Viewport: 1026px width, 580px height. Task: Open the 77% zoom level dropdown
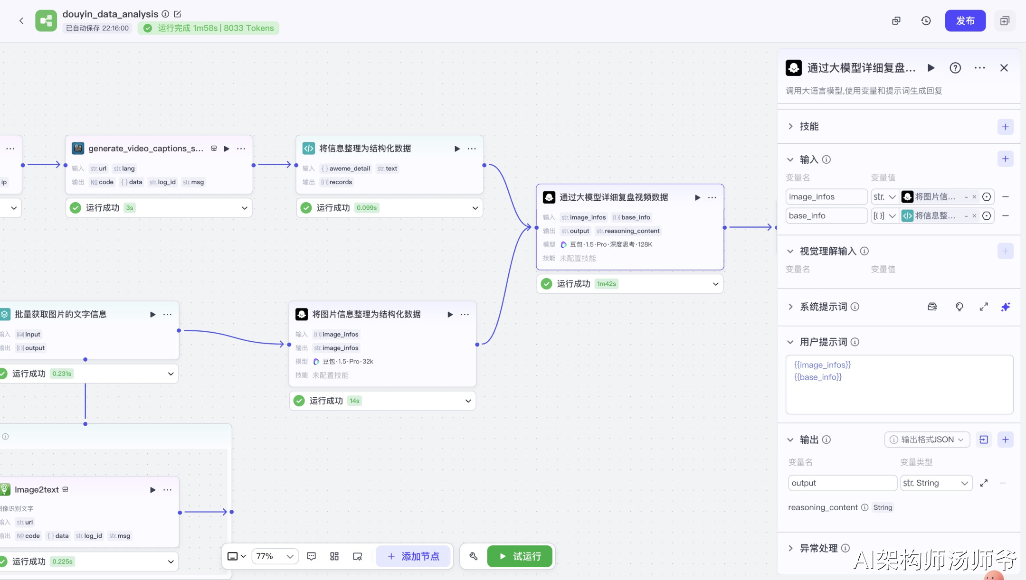[275, 556]
